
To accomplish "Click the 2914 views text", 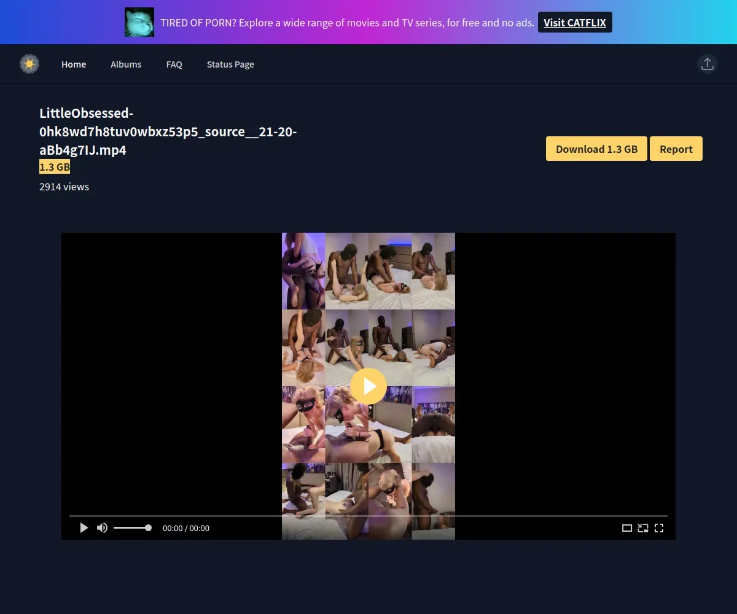I will pyautogui.click(x=64, y=187).
